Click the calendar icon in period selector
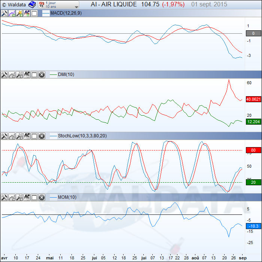The height and width of the screenshot is (262, 262). (41, 5)
